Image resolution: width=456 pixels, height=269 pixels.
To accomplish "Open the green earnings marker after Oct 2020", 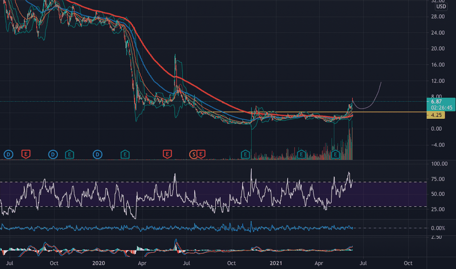I will [x=246, y=154].
